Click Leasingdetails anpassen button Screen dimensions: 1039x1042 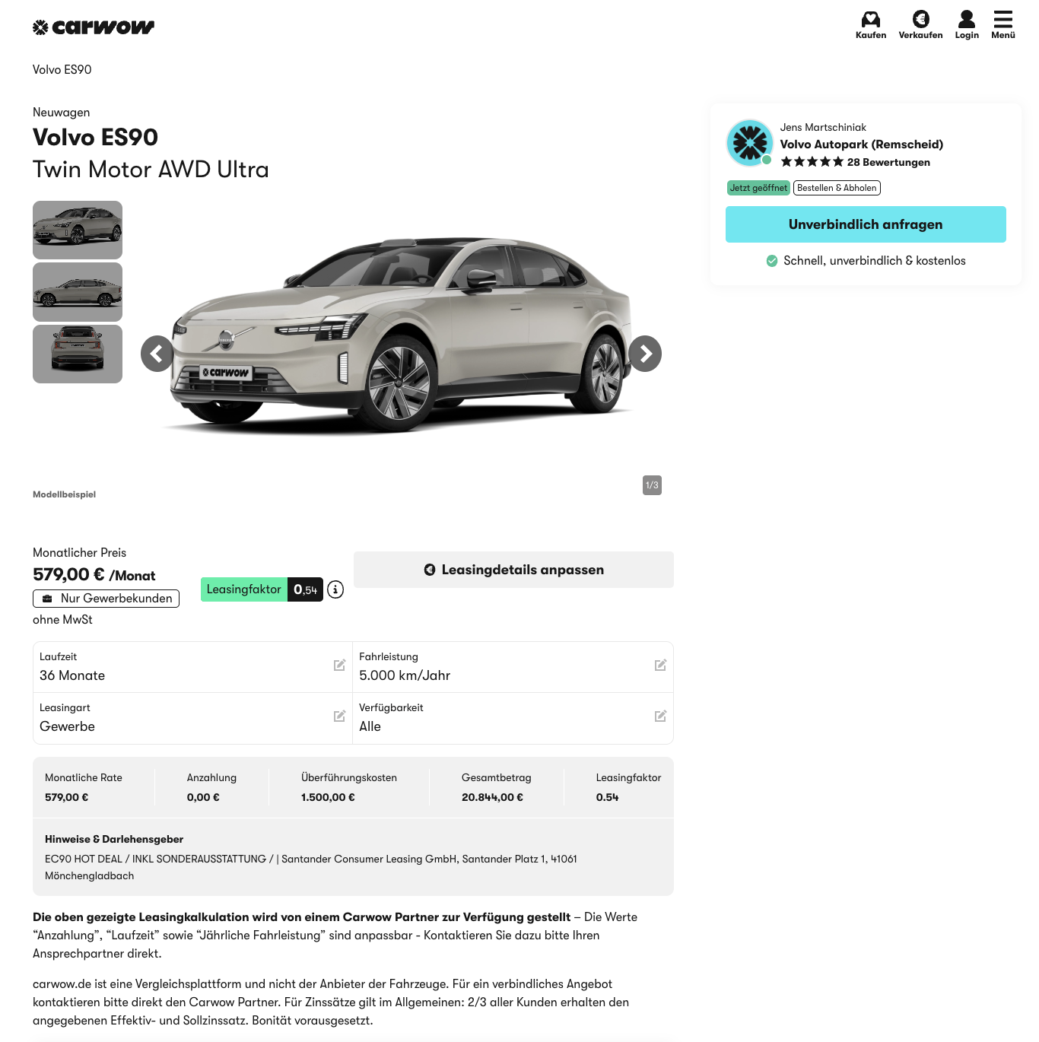coord(513,570)
